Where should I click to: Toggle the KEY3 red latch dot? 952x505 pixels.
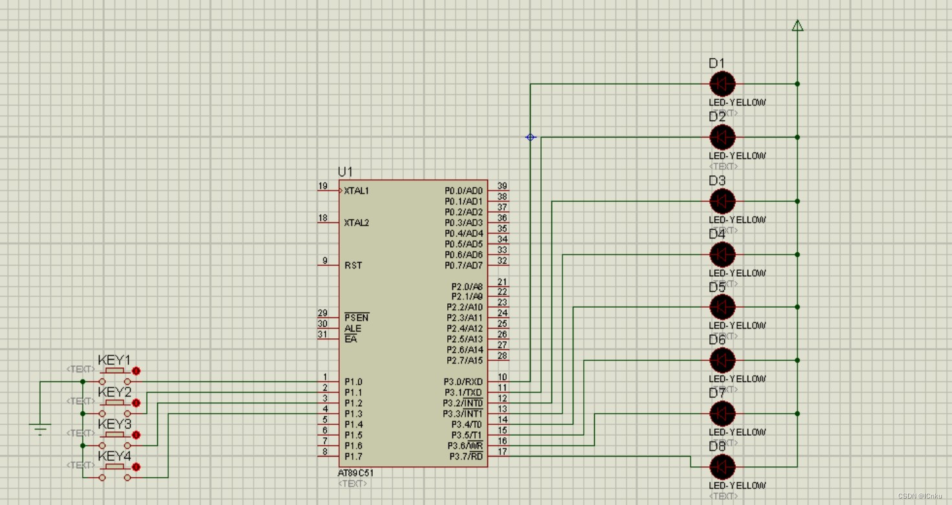tap(136, 435)
